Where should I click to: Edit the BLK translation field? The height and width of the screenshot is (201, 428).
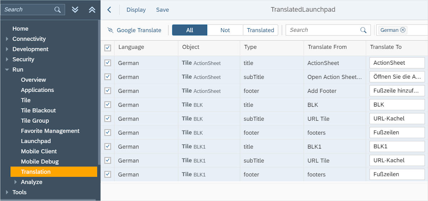pos(397,105)
